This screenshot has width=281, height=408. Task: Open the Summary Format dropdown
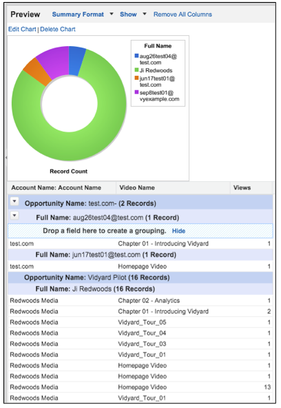(x=83, y=14)
